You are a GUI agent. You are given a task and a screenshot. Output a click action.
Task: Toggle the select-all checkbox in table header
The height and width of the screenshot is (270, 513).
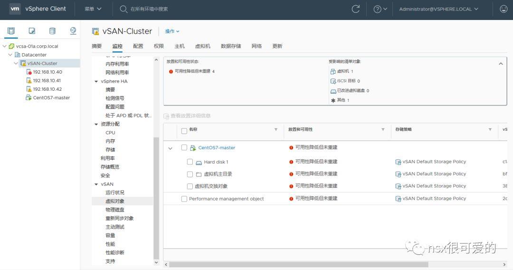184,131
